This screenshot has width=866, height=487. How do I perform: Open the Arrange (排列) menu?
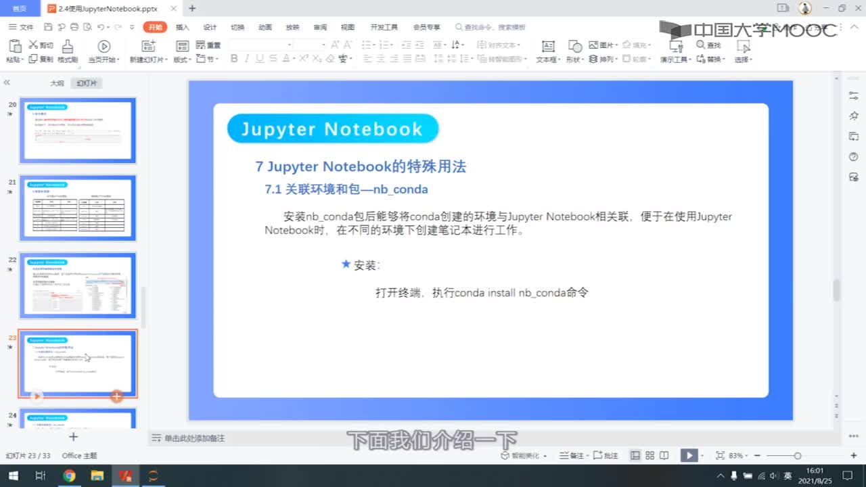tap(603, 60)
